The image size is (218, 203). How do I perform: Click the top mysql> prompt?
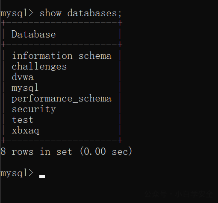click(x=17, y=13)
